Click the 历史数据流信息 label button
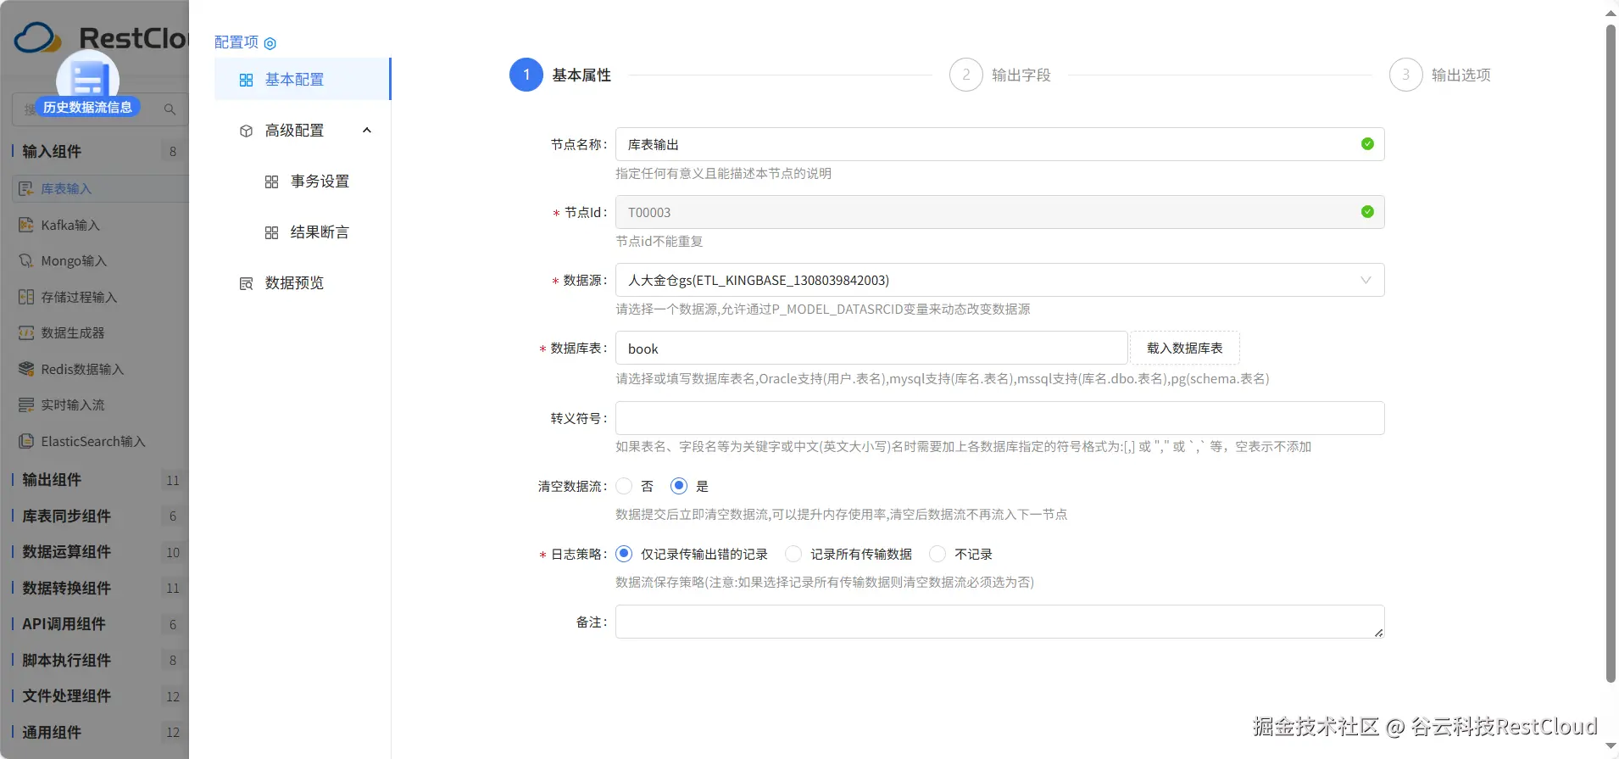This screenshot has width=1619, height=759. [87, 107]
